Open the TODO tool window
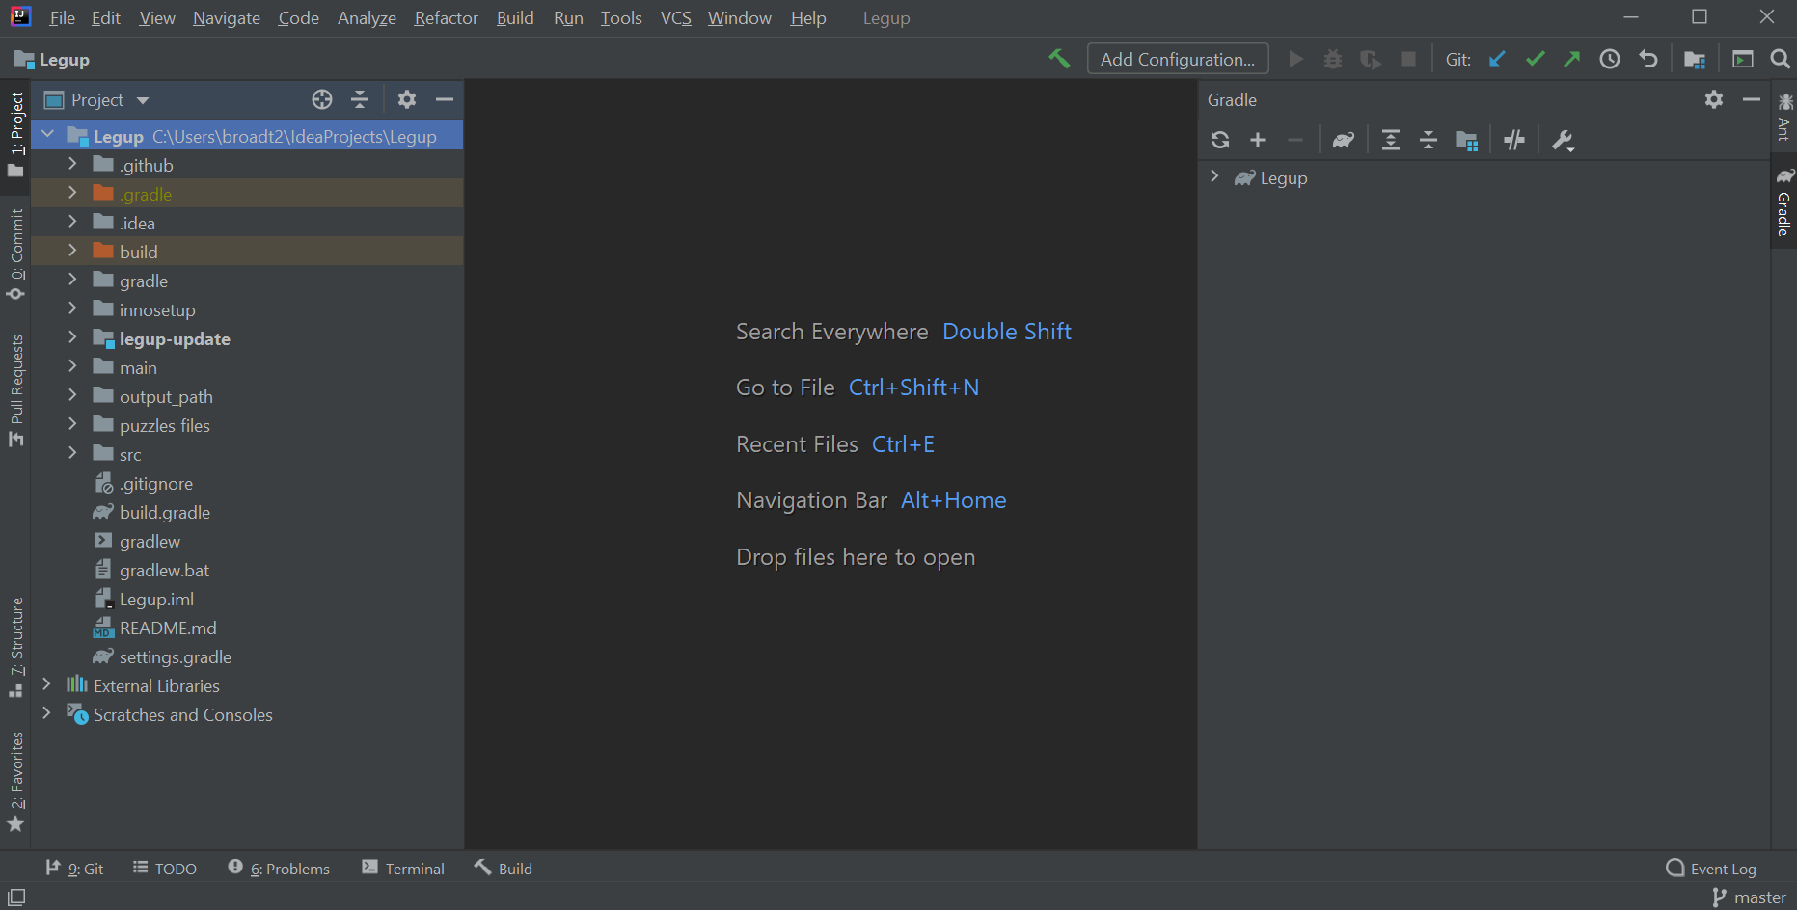 click(165, 869)
